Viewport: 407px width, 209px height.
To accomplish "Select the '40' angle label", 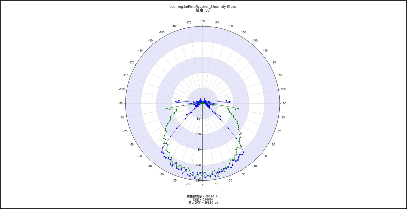I will [x=255, y=166].
